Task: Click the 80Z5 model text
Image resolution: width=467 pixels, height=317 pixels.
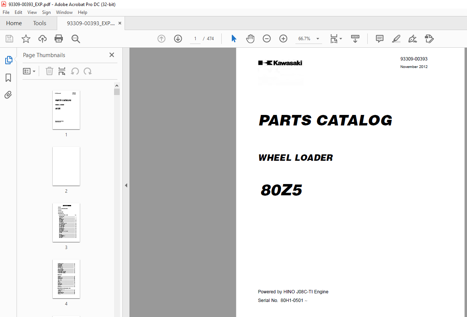Action: 281,190
